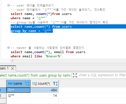Click the comment '-- user 테이블 전체불러오기'
This screenshot has width=126, height=104.
click(x=32, y=5)
